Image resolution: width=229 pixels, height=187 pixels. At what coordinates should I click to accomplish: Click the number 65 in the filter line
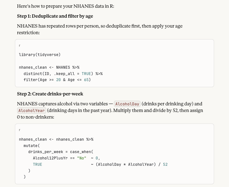coord(86,80)
